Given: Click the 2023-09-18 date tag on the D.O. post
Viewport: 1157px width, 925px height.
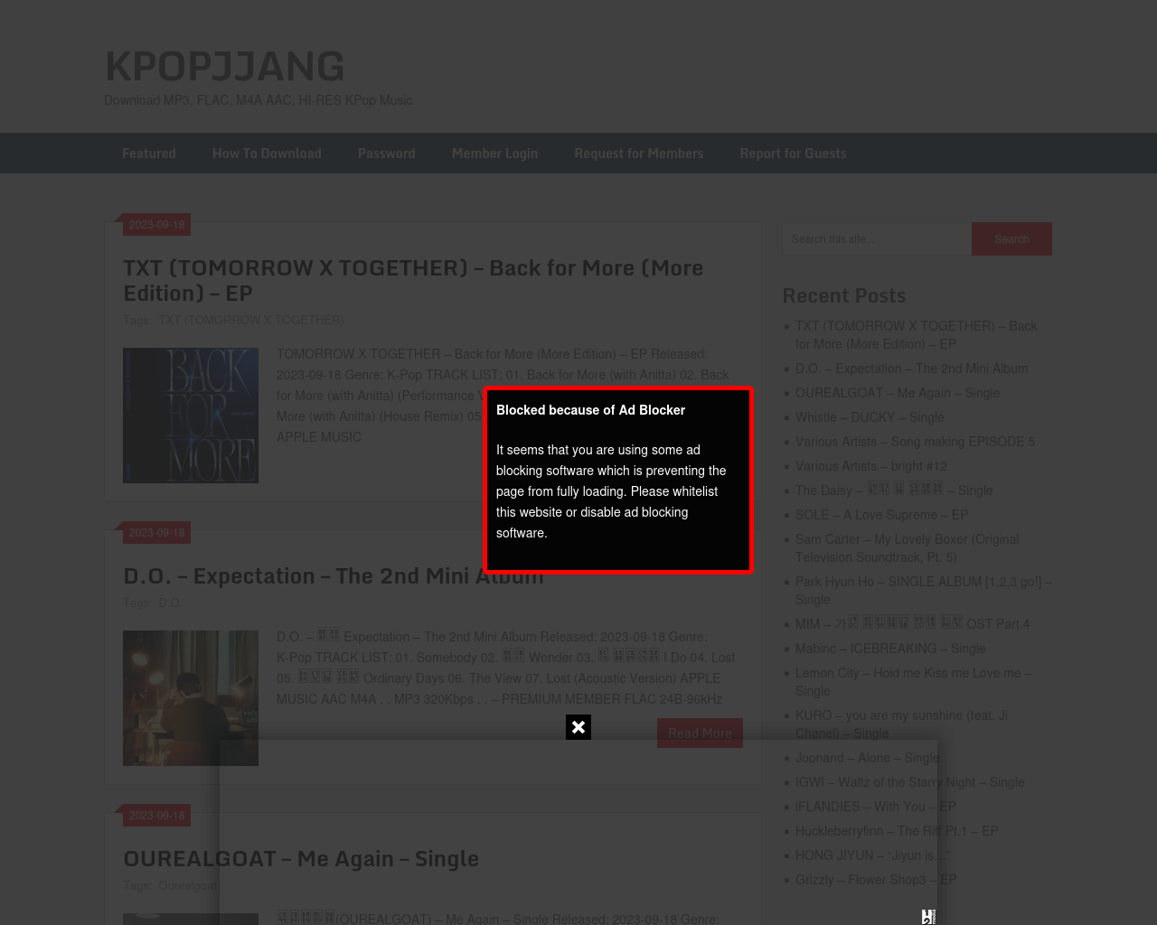Looking at the screenshot, I should [x=156, y=533].
